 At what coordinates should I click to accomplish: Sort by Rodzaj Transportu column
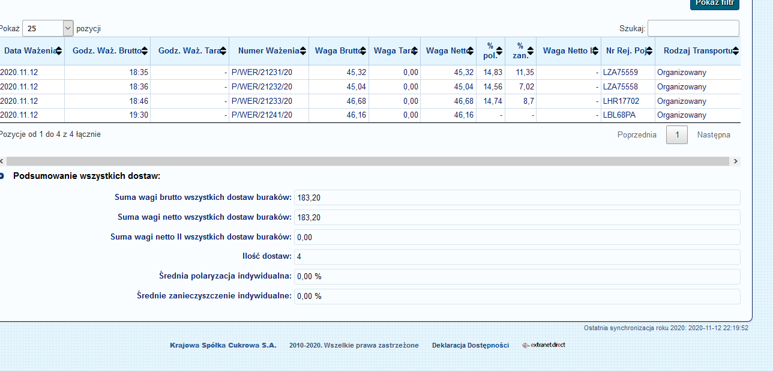(x=696, y=51)
